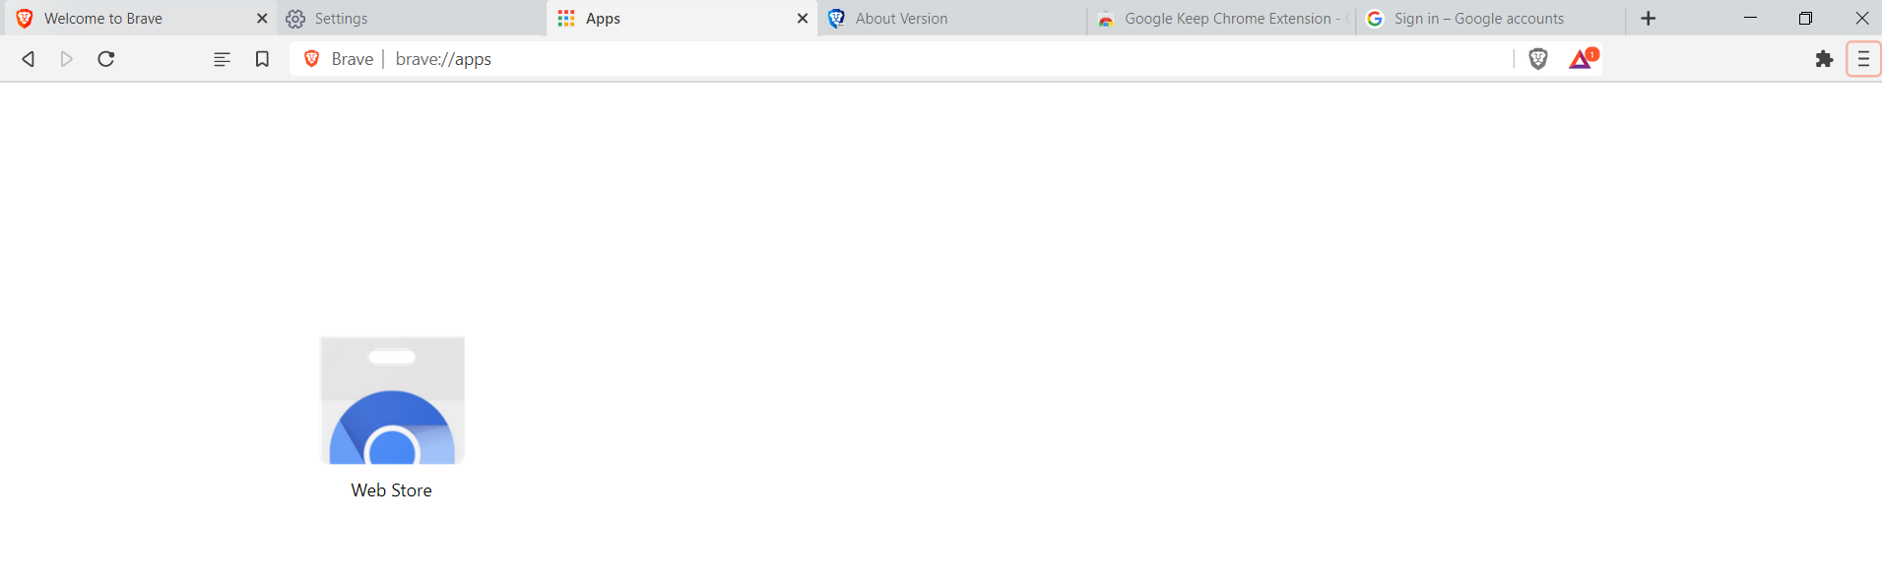1882x587 pixels.
Task: Switch to About Version tab
Action: point(951,19)
